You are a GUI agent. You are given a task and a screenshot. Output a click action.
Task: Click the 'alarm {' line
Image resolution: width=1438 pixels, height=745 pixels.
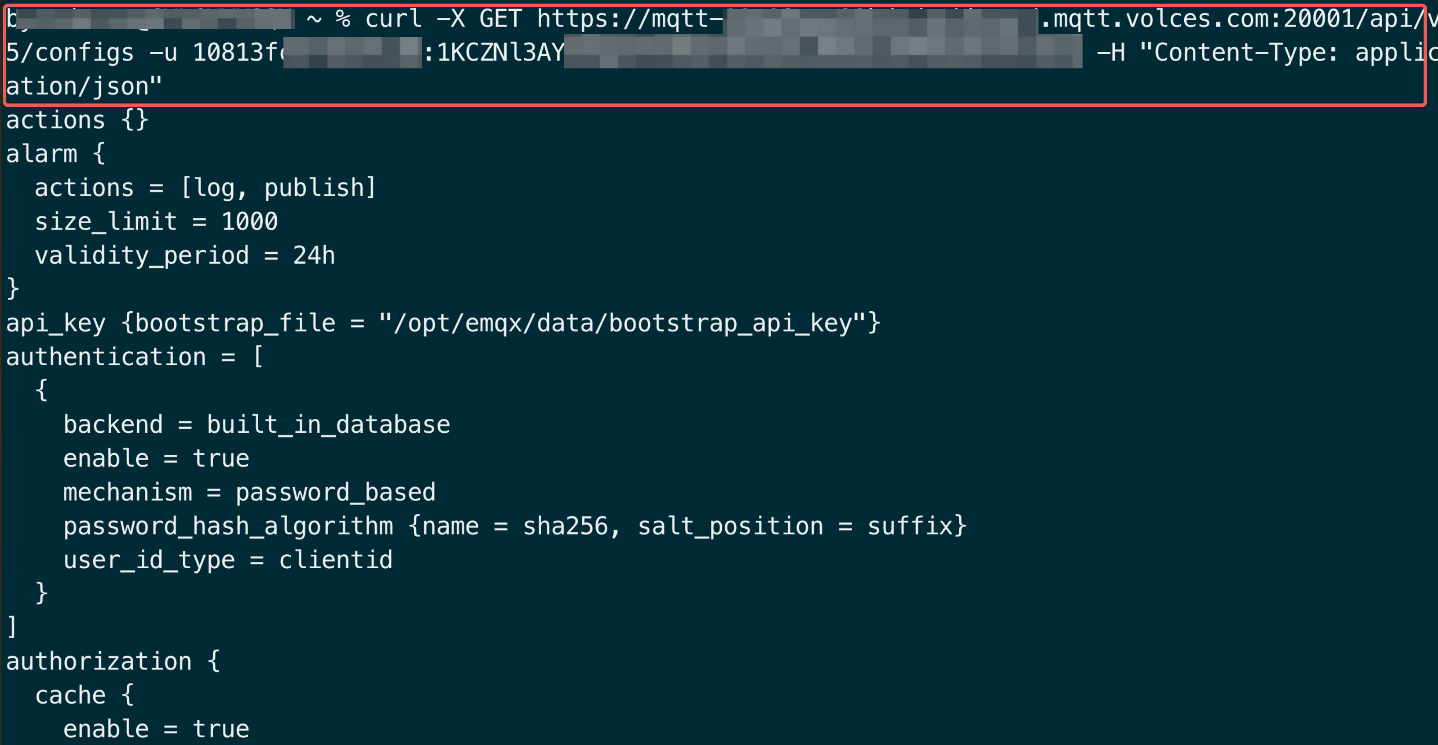[55, 154]
